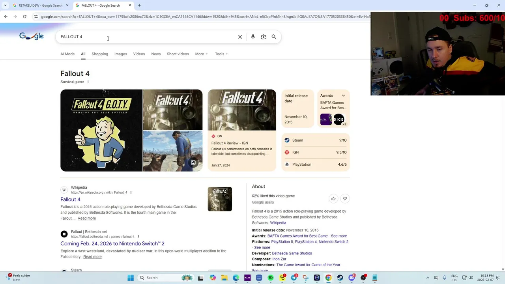Expand the Awards card chevron

point(343,95)
